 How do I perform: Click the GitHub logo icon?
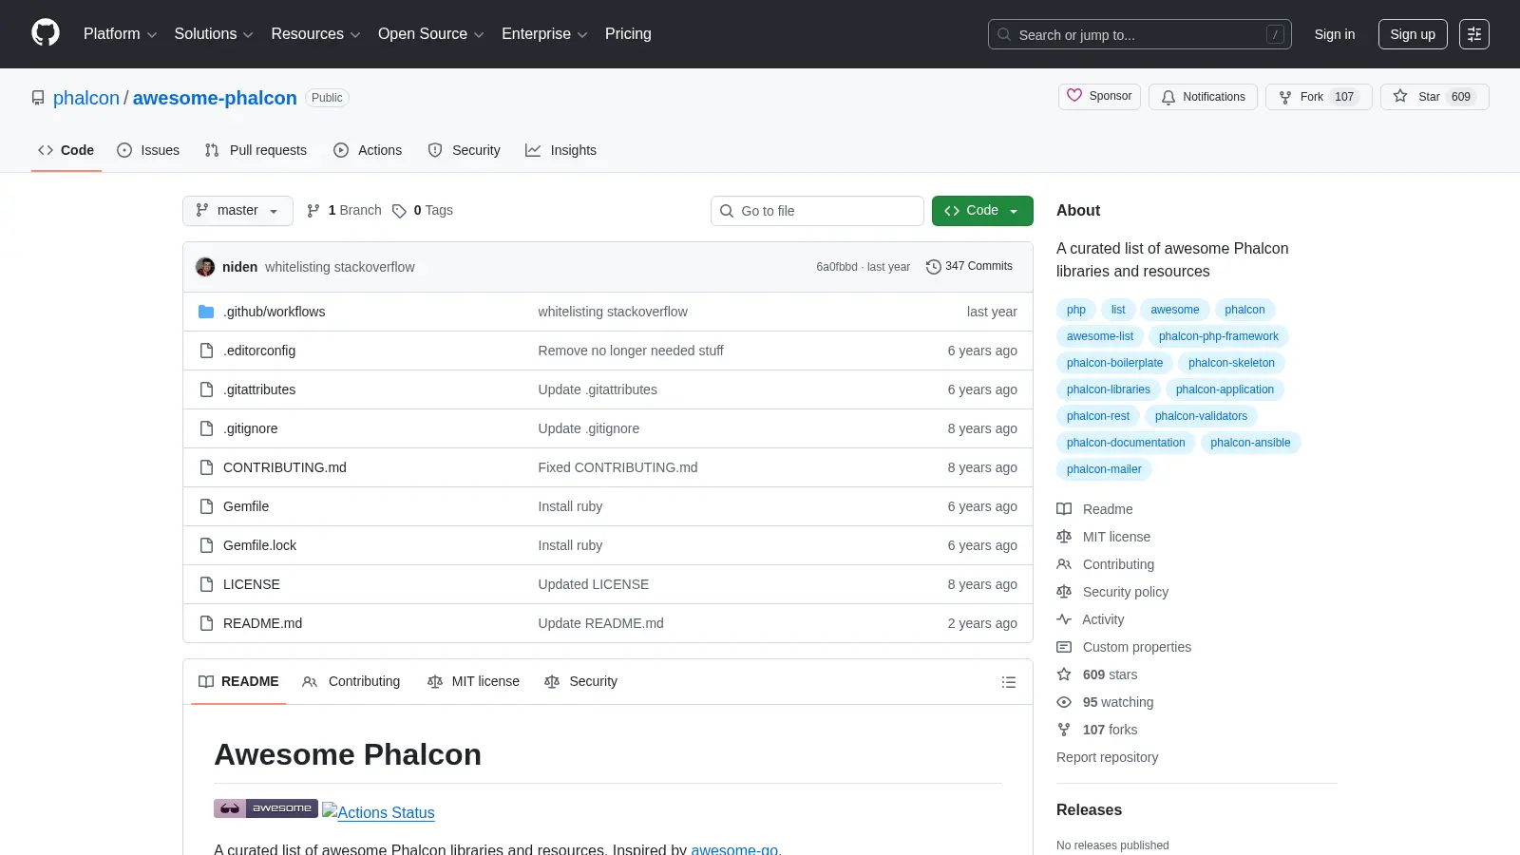coord(46,33)
